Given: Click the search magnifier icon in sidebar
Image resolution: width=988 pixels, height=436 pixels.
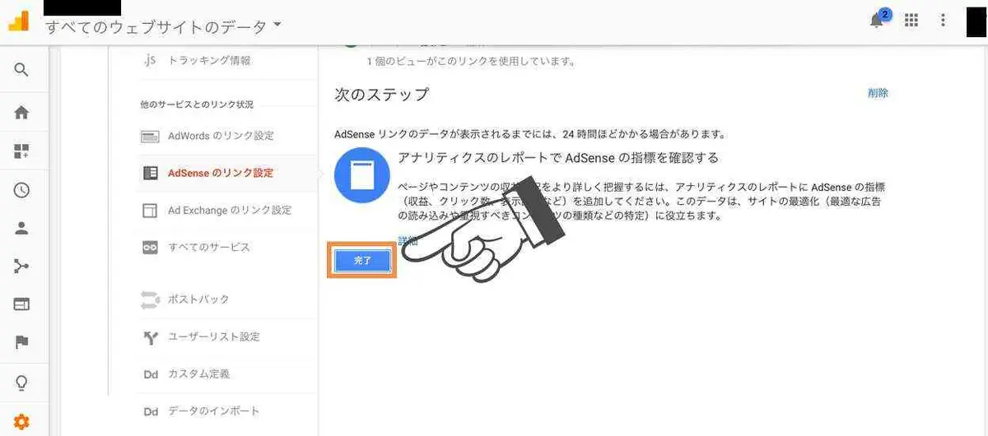Looking at the screenshot, I should point(21,70).
